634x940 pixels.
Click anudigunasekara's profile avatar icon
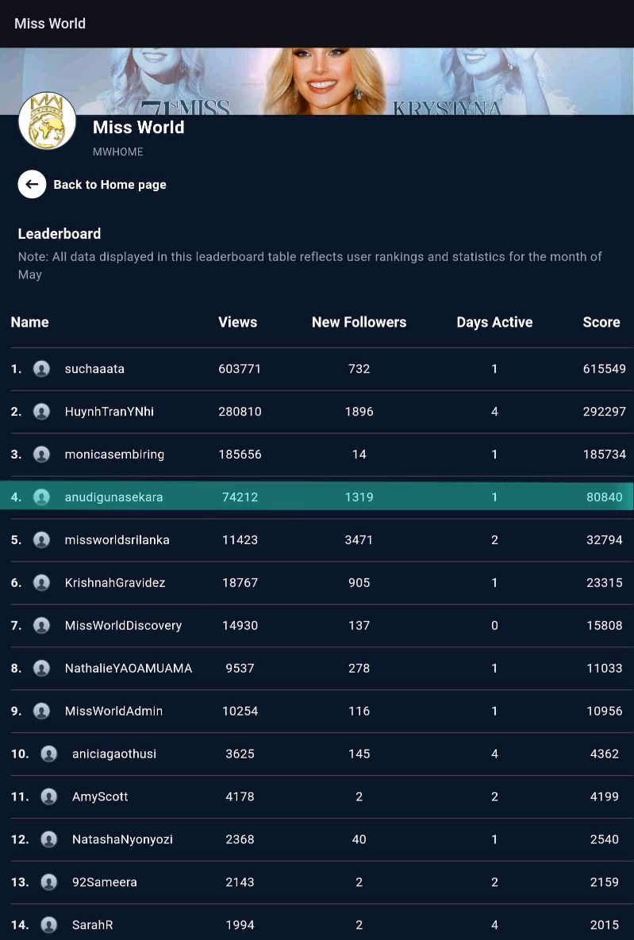[x=41, y=497]
